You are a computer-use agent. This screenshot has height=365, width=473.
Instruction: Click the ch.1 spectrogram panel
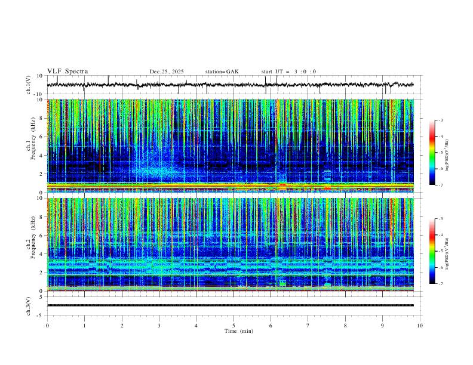coord(231,146)
